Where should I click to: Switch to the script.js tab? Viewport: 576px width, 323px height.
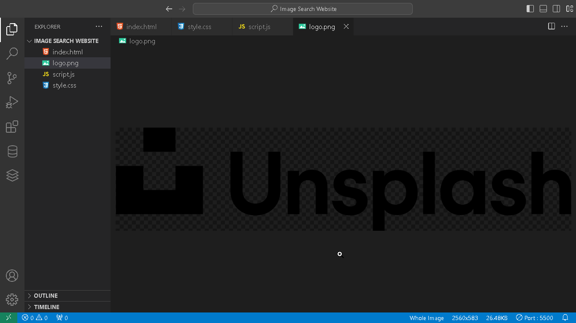262,27
